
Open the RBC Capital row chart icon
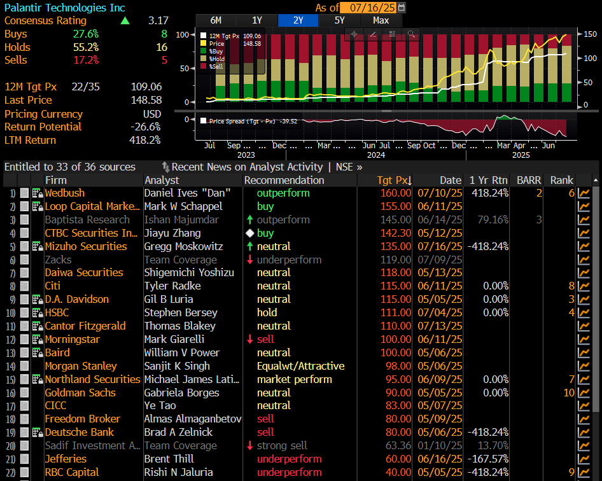click(x=584, y=473)
